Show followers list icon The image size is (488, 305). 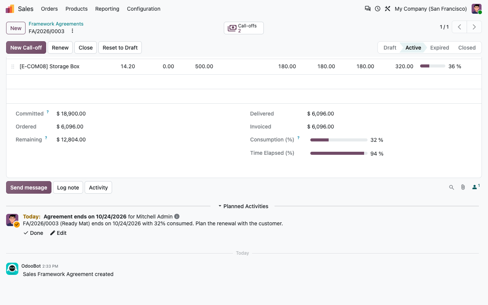click(x=475, y=187)
